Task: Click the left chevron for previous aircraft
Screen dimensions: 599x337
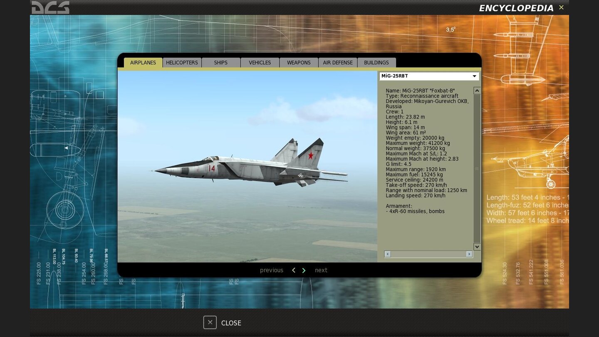Action: pyautogui.click(x=293, y=270)
